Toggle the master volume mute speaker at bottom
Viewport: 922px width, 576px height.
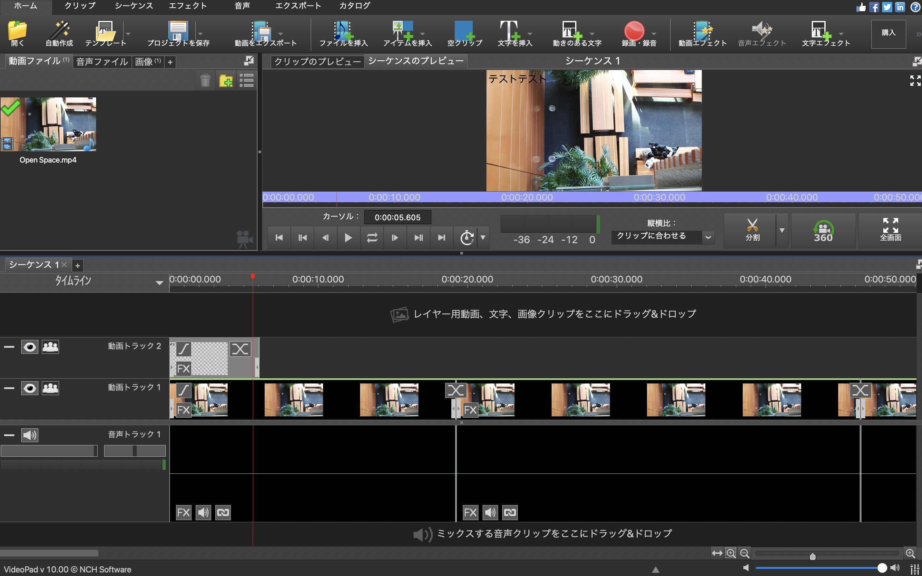746,568
